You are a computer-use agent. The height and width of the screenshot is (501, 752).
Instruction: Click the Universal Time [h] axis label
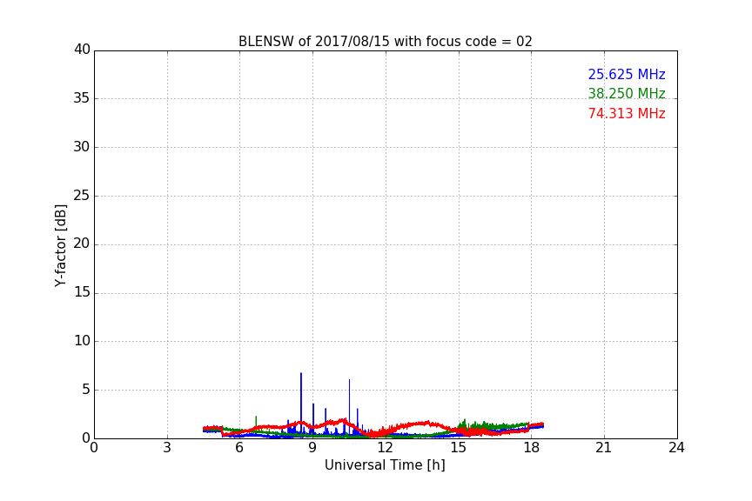coord(385,465)
